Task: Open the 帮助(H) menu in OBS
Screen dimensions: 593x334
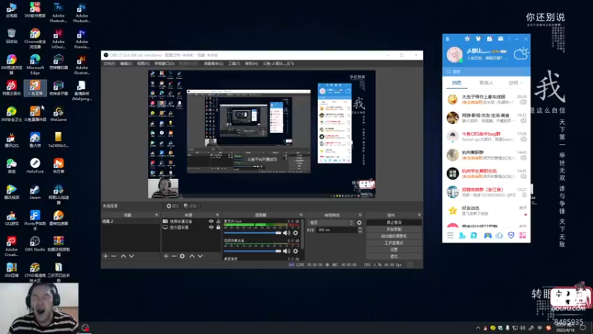Action: (x=251, y=64)
